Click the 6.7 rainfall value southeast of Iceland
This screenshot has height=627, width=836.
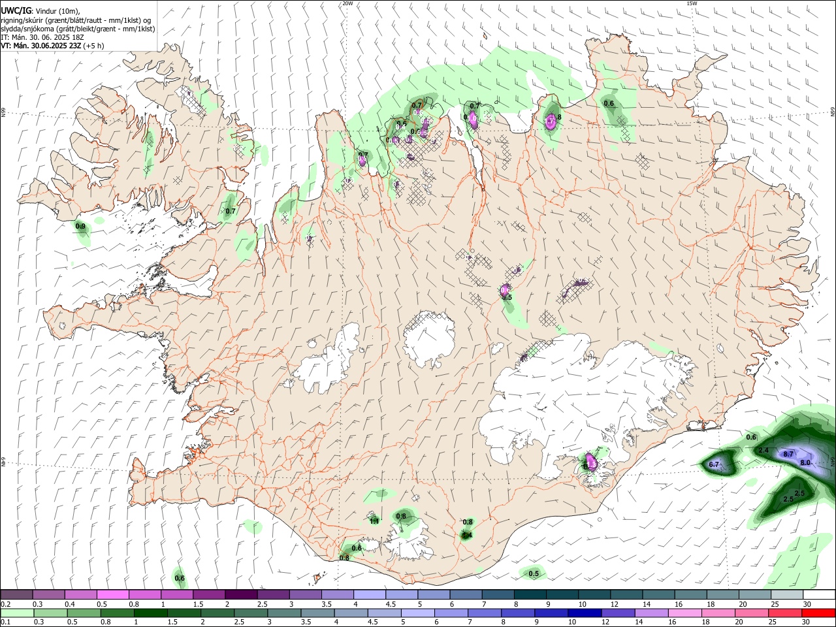pos(714,464)
